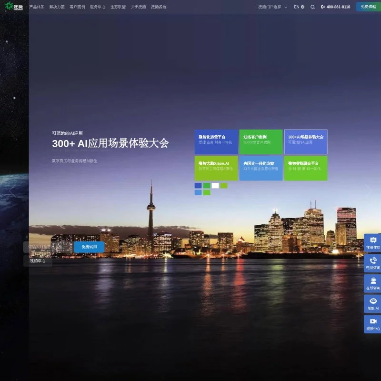Open 解决方案 menu
Viewport: 381px width, 381px height.
(57, 7)
